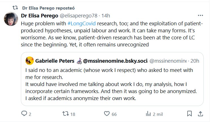Image resolution: width=211 pixels, height=122 pixels.
Task: Click the 18 reposts count
Action: pos(72,114)
